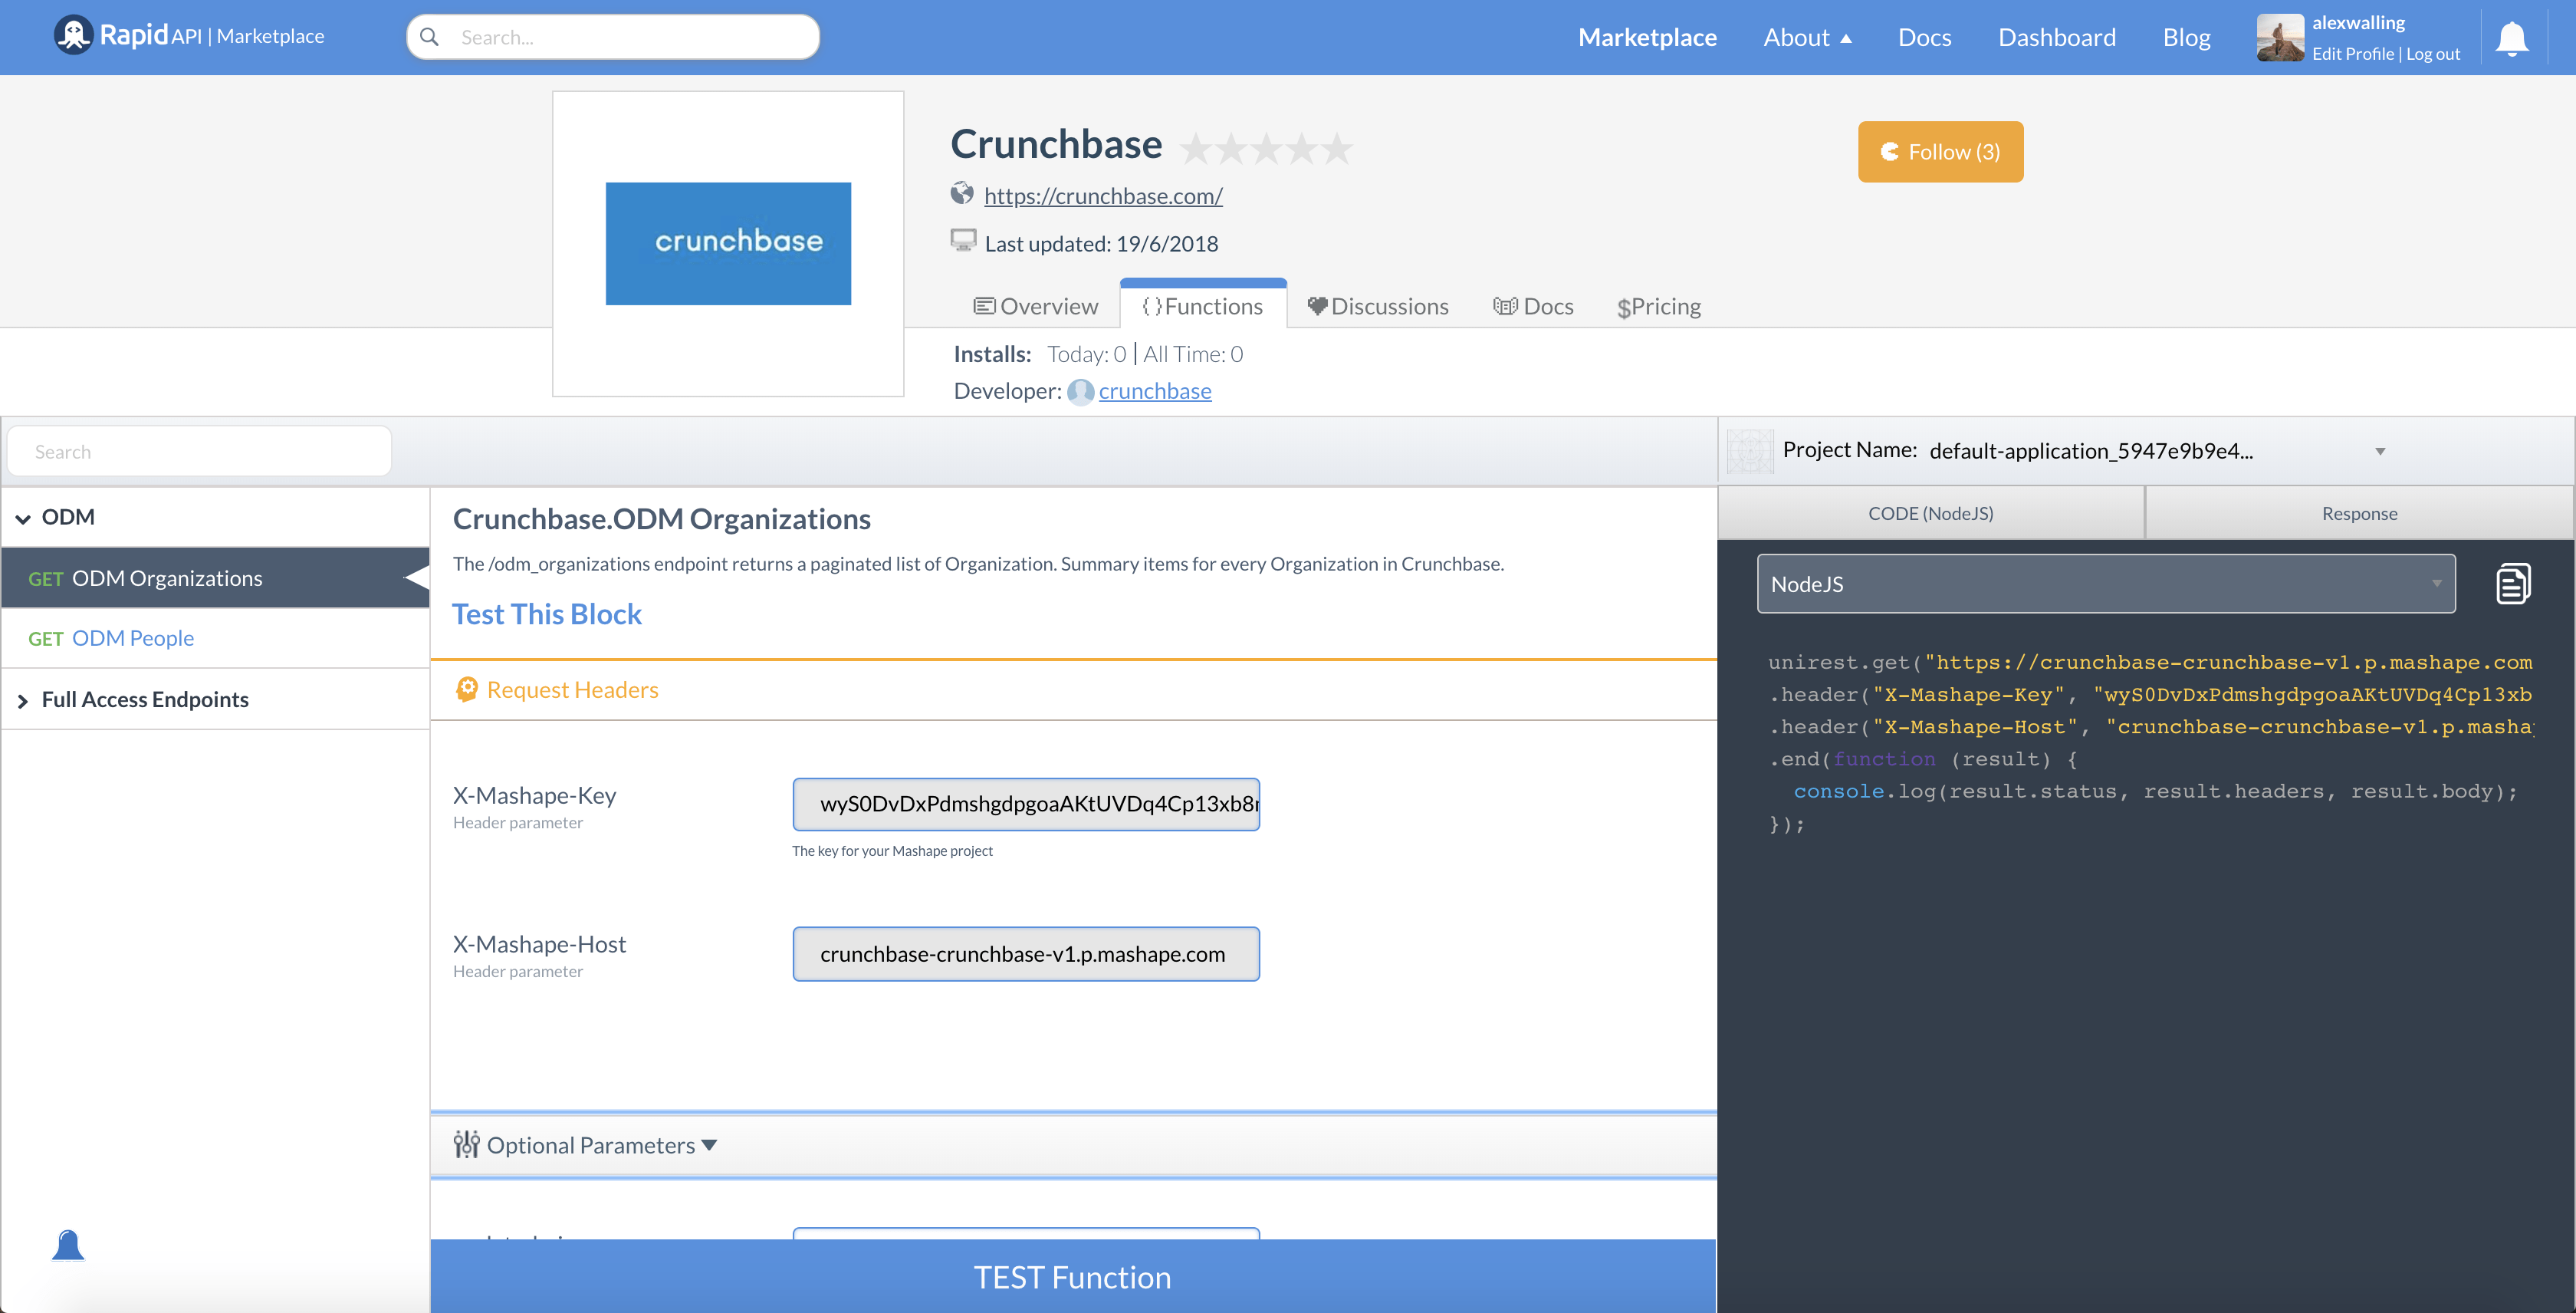Copy code using the clipboard icon
The image size is (2576, 1313).
2513,584
